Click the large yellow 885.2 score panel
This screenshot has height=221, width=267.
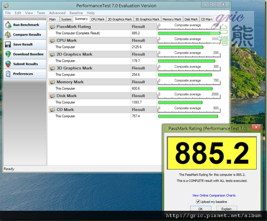212,153
